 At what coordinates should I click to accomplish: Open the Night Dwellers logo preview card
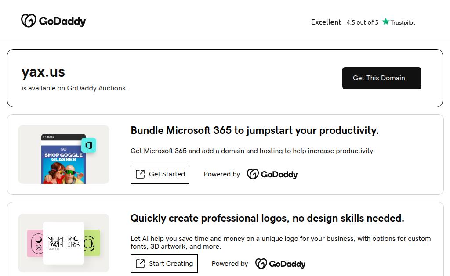[x=63, y=243]
